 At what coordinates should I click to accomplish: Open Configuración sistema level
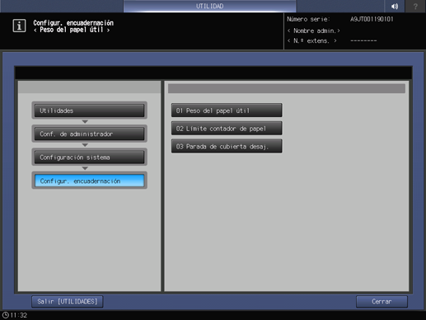(x=89, y=158)
